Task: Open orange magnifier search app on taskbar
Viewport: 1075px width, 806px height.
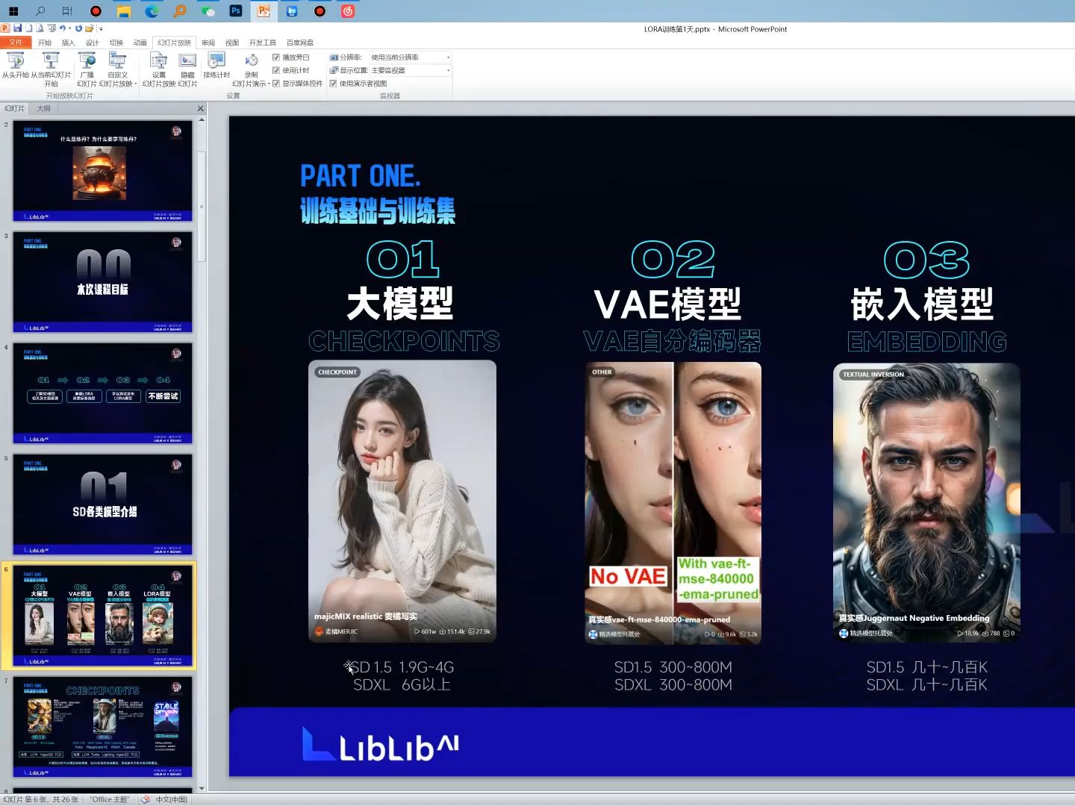Action: [x=179, y=11]
